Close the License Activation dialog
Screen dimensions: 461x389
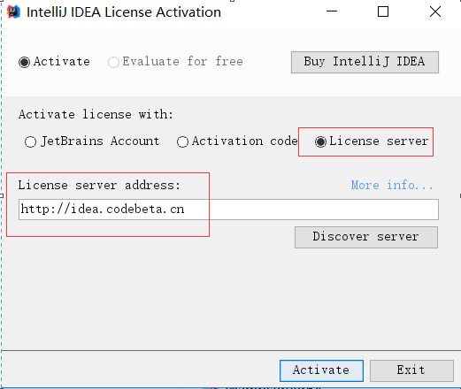point(435,11)
